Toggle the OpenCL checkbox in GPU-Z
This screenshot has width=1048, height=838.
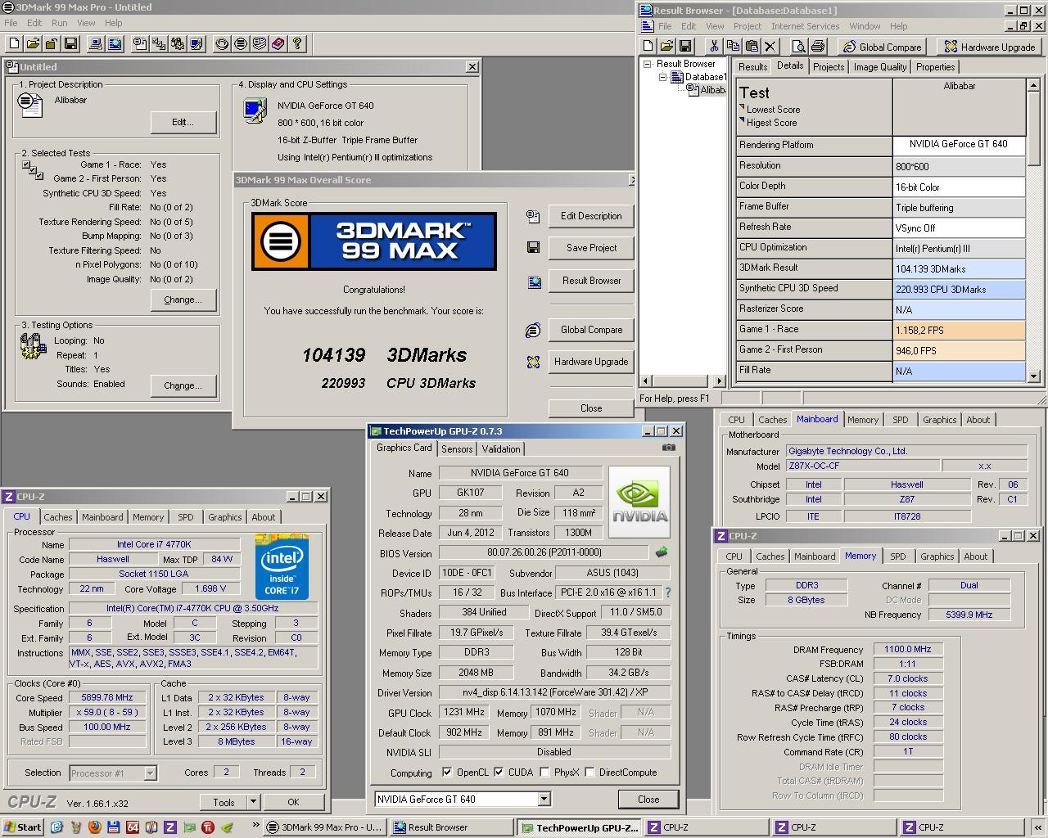(x=447, y=772)
